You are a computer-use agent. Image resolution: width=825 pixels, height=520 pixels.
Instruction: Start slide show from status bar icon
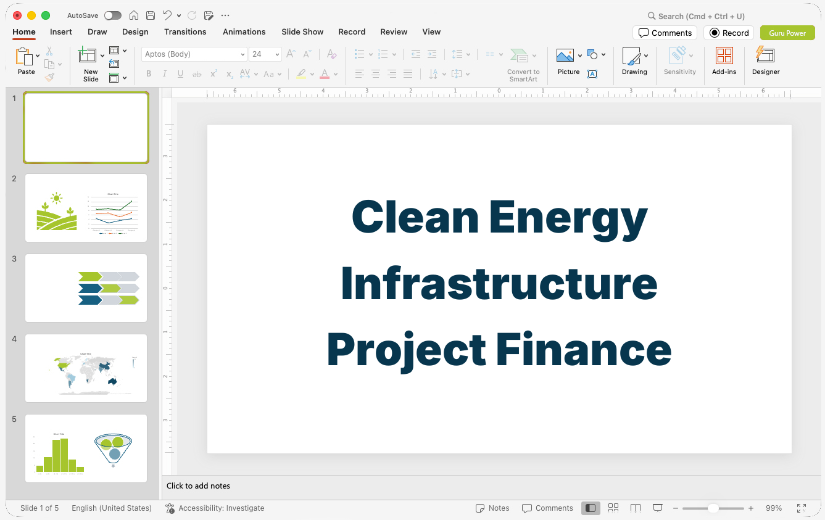[x=658, y=508]
